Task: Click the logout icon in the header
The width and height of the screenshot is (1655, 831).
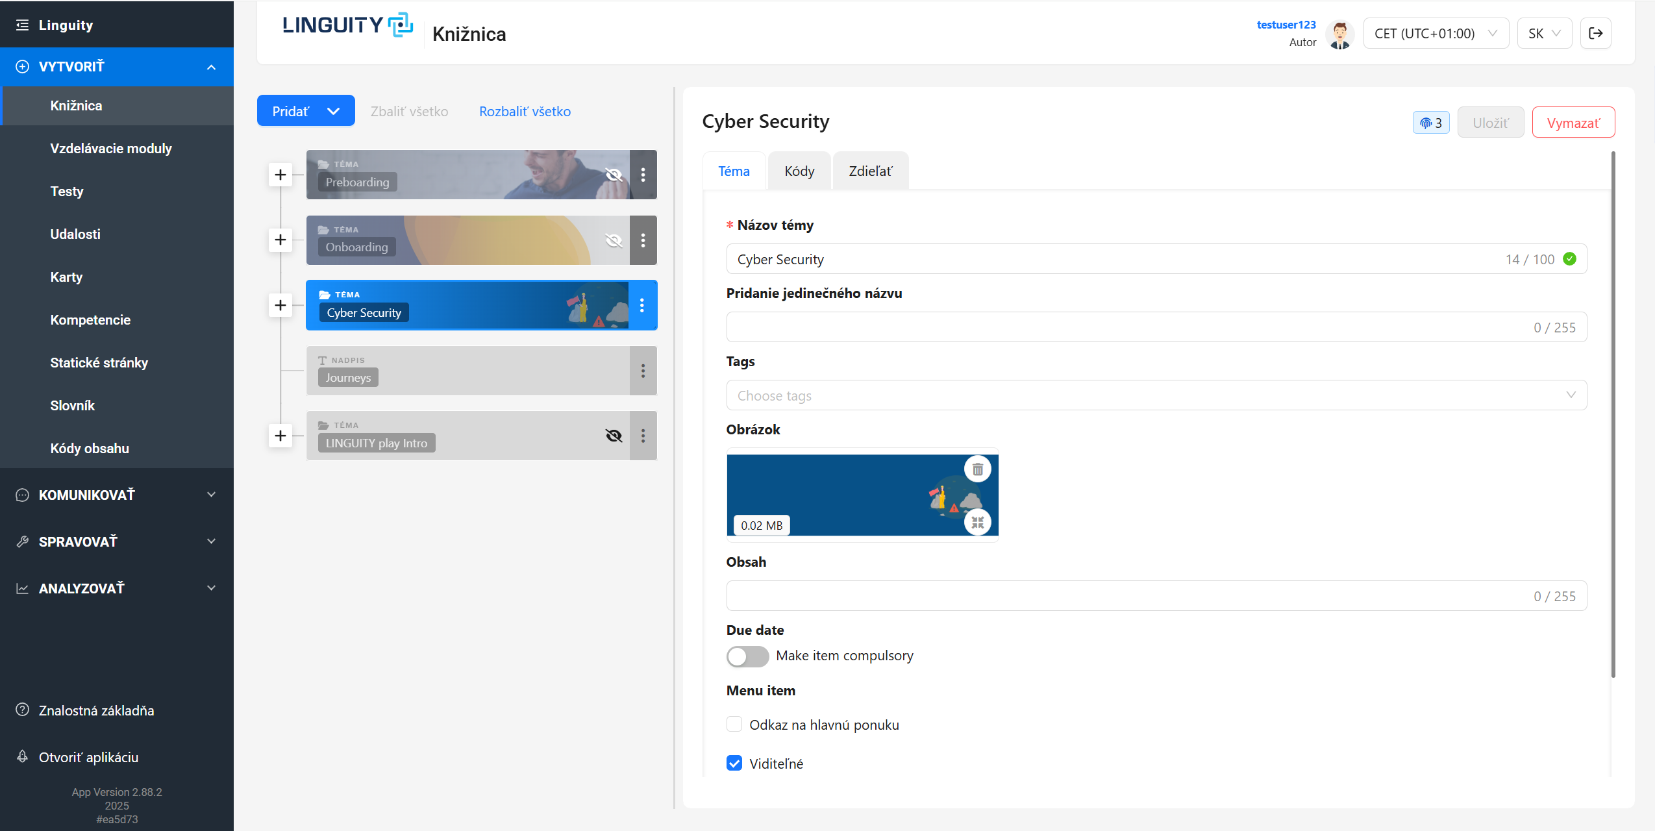Action: click(x=1595, y=33)
